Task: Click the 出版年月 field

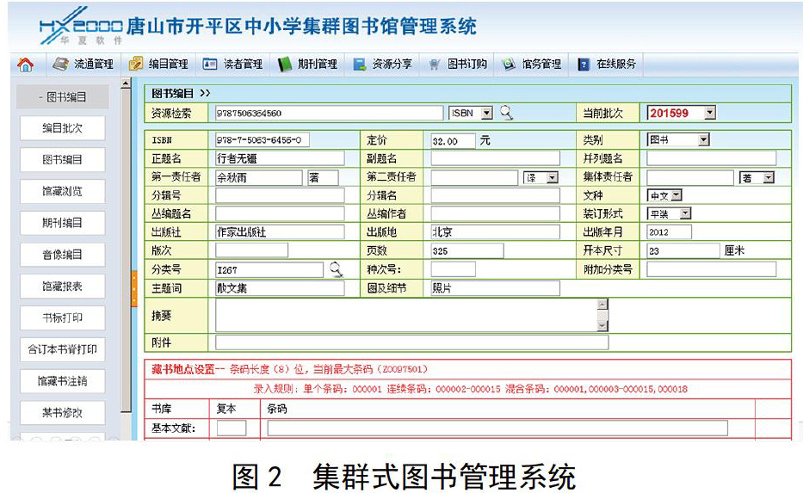Action: pyautogui.click(x=669, y=232)
